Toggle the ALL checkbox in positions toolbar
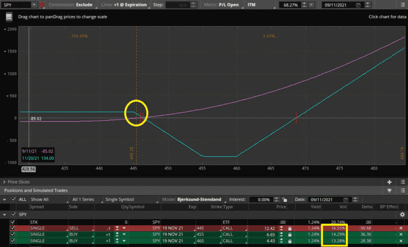 tap(13, 199)
